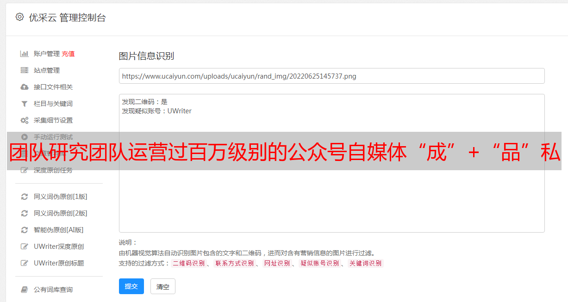Click the book icon for 公有词库查询
The image size is (568, 302).
tap(25, 290)
